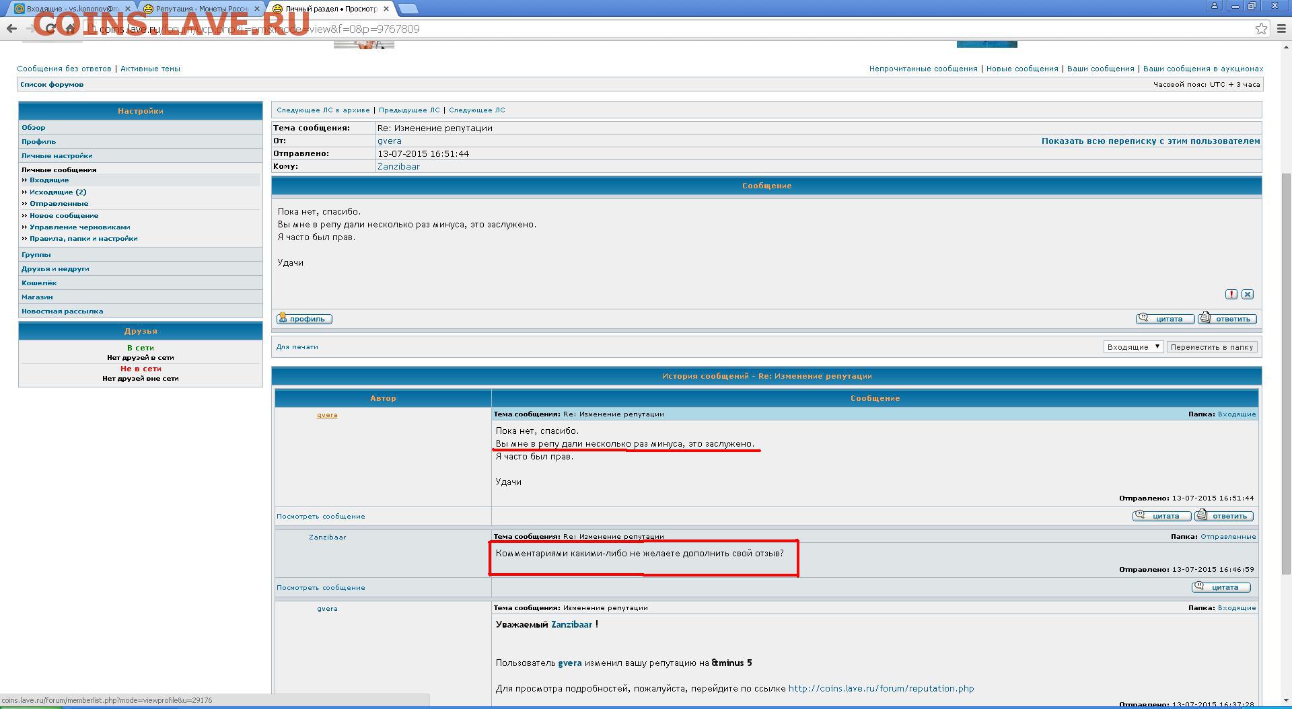This screenshot has height=709, width=1292.
Task: Click the report message exclamation icon
Action: pyautogui.click(x=1231, y=294)
